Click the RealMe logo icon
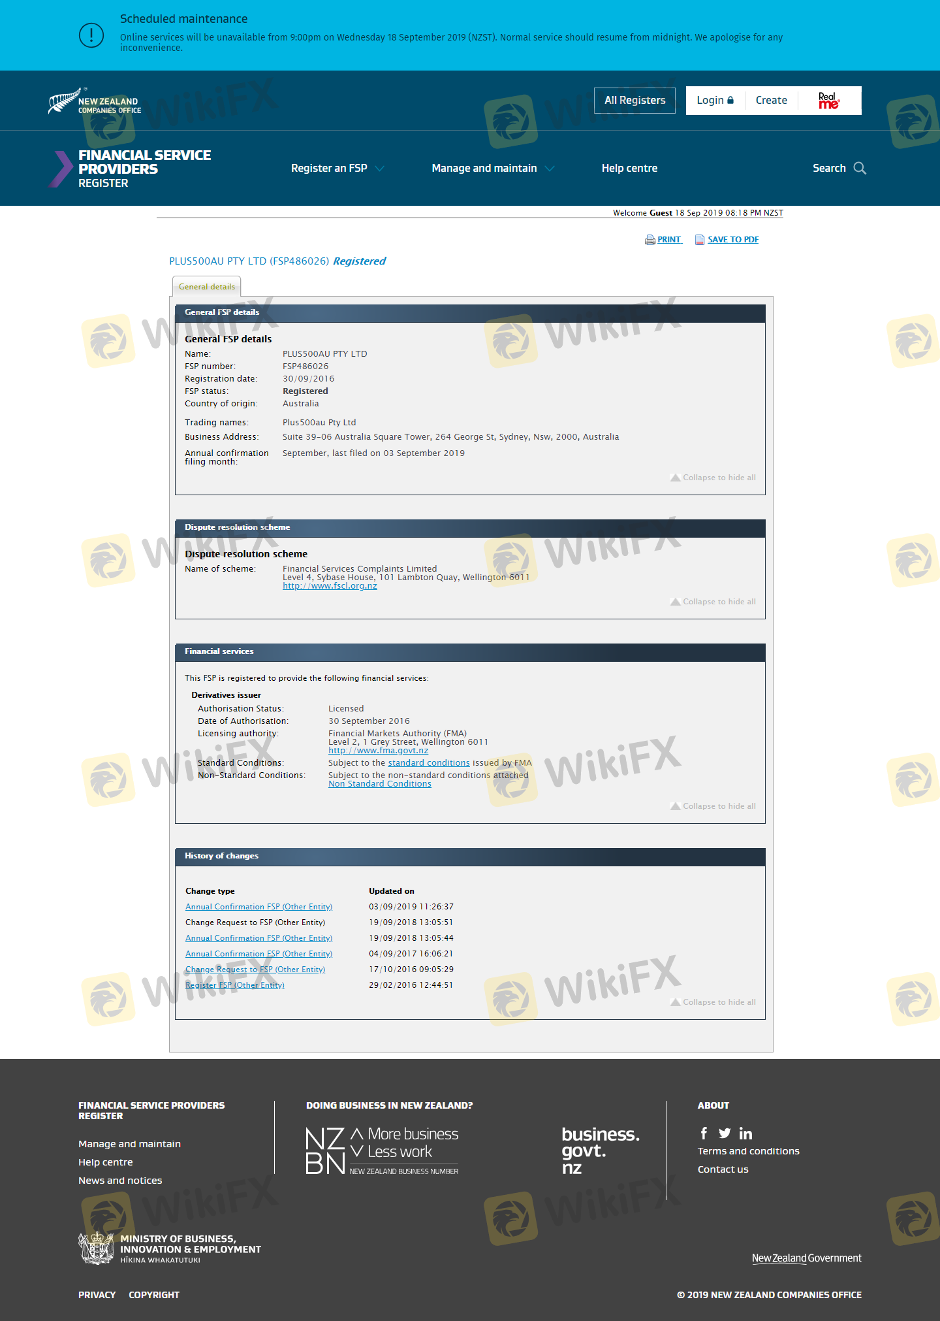The height and width of the screenshot is (1321, 940). click(x=829, y=101)
